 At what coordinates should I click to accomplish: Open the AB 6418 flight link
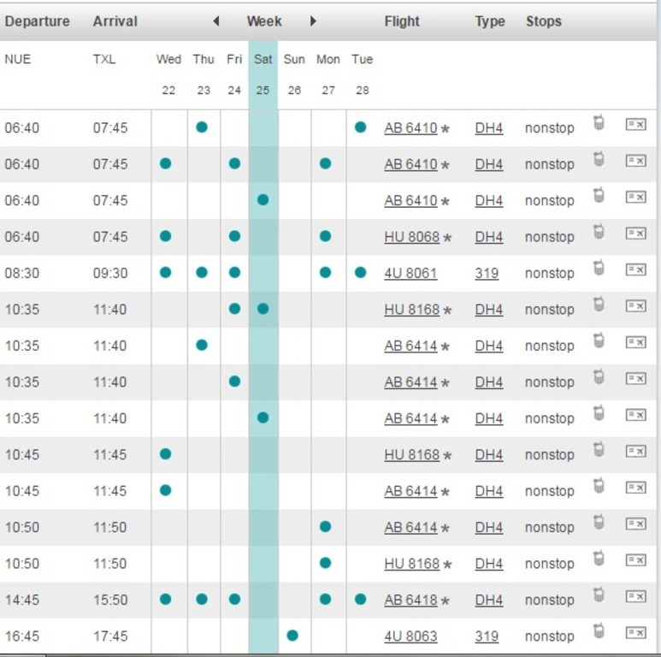[x=410, y=601]
